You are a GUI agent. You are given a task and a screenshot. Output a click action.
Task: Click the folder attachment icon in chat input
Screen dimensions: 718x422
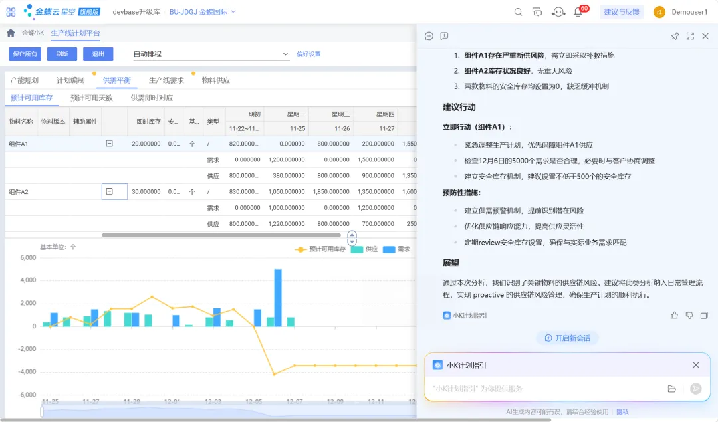click(x=671, y=389)
